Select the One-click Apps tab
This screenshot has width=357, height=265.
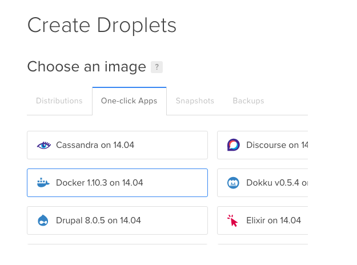[129, 101]
